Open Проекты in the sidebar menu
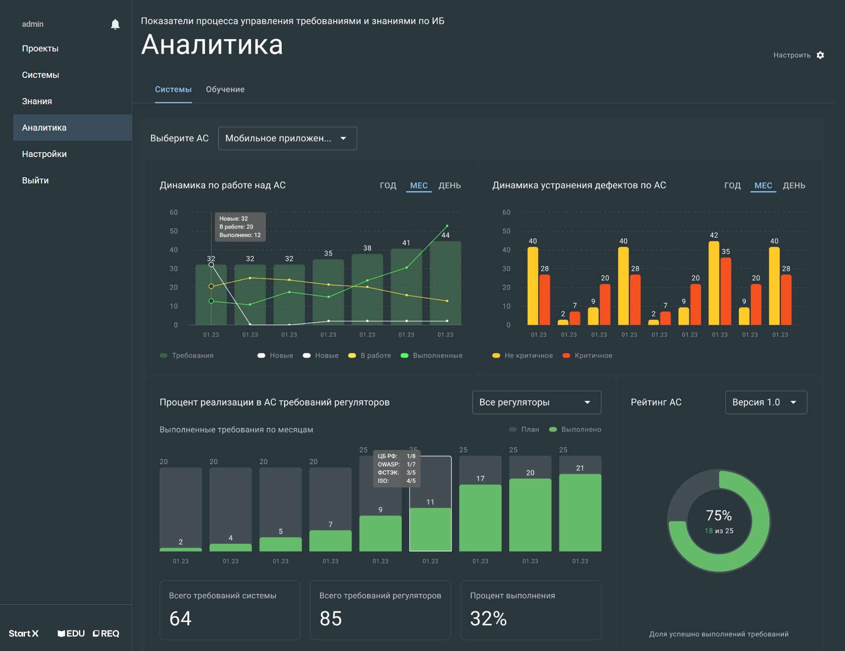 coord(40,48)
